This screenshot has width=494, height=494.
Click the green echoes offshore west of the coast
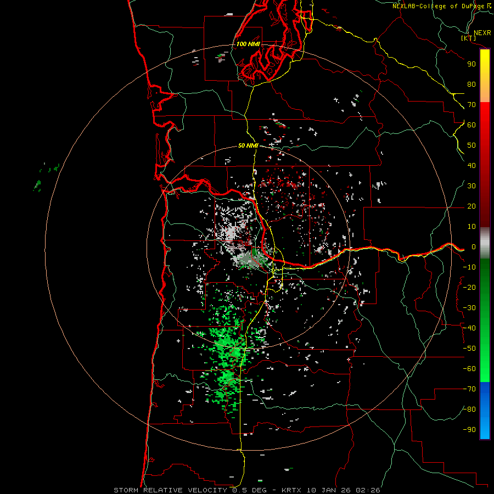point(46,177)
